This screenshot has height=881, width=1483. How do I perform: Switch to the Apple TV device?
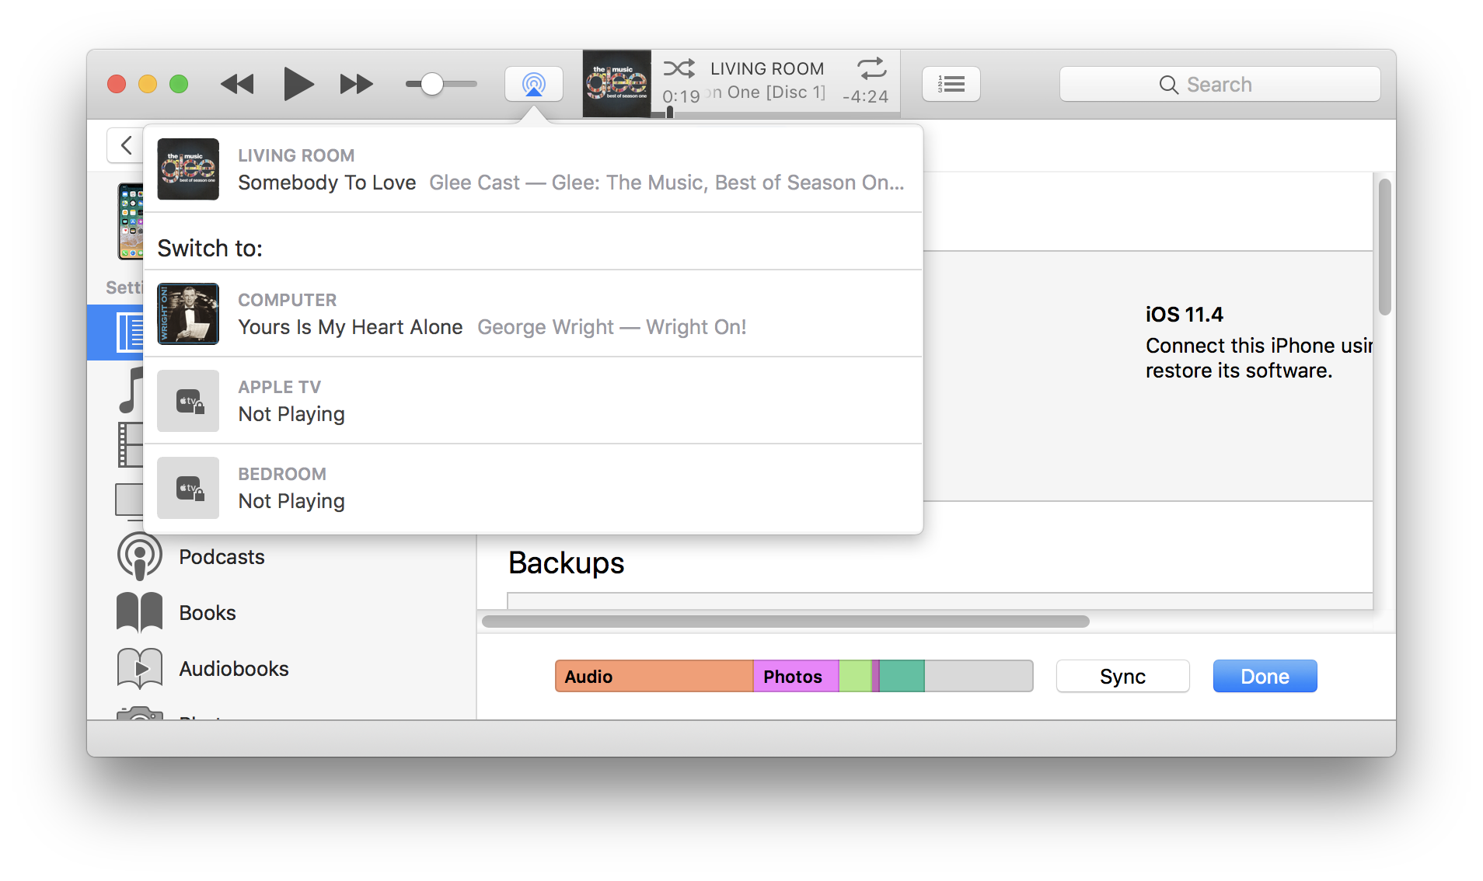(x=533, y=401)
